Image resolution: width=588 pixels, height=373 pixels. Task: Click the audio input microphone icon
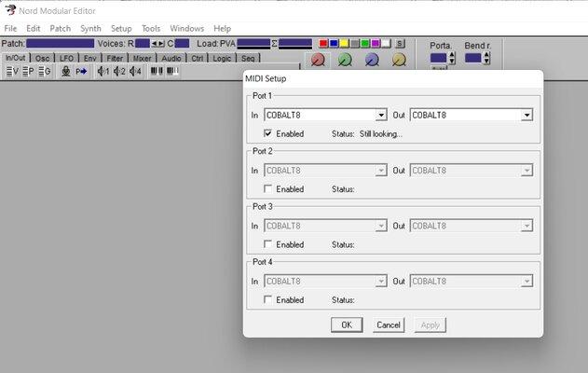(x=65, y=71)
